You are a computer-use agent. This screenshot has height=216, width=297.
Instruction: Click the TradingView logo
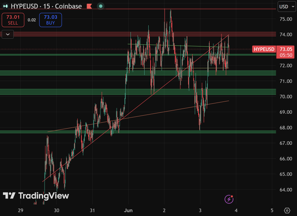tap(36, 195)
